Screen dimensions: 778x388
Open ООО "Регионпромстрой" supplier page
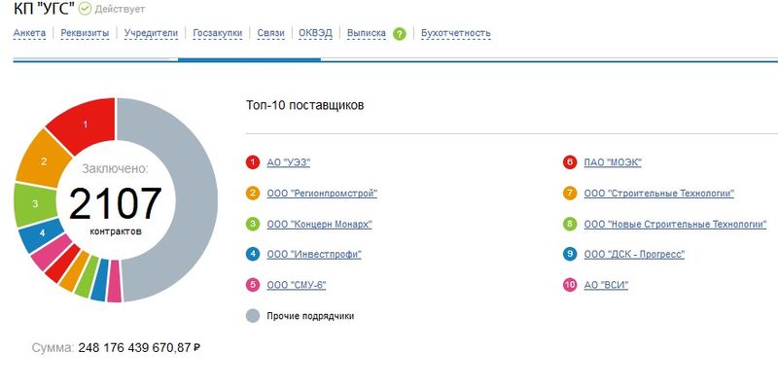tap(322, 193)
